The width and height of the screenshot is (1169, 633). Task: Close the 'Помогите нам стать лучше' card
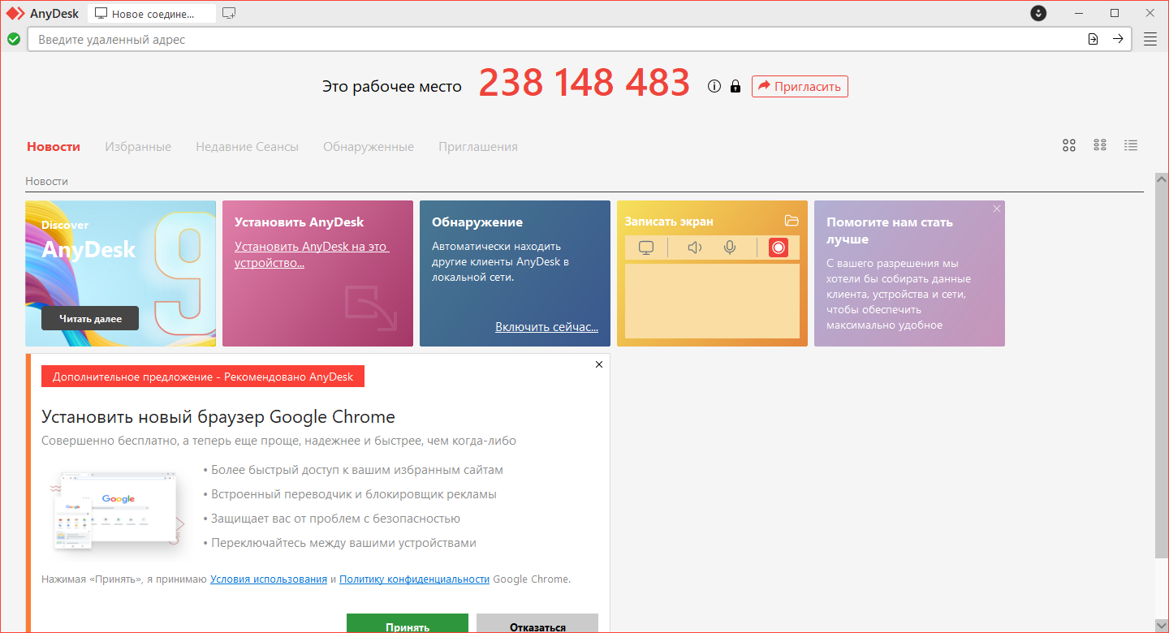[x=997, y=209]
